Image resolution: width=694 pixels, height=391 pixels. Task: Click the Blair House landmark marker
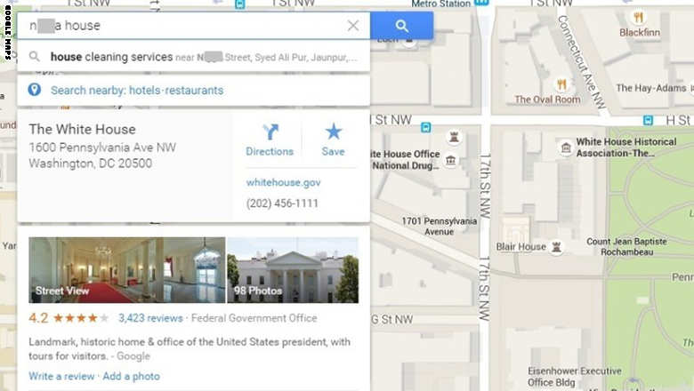[x=556, y=247]
